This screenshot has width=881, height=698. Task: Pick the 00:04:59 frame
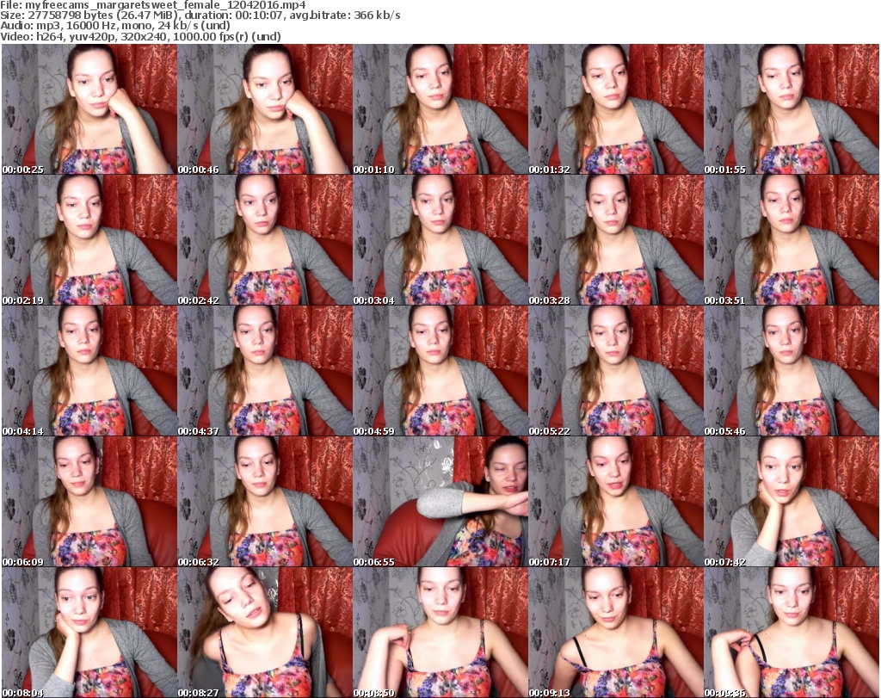(x=440, y=371)
